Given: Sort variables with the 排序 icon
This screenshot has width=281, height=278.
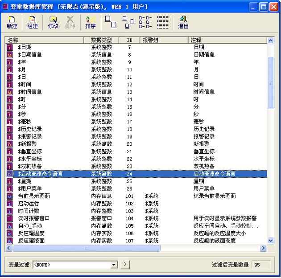Looking at the screenshot, I should coord(90,23).
